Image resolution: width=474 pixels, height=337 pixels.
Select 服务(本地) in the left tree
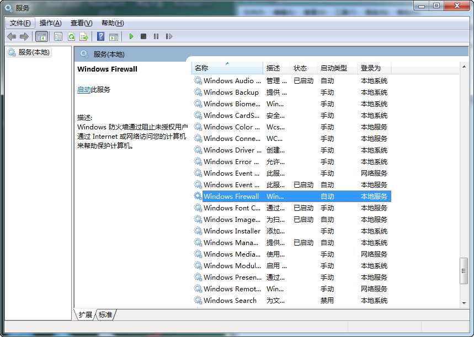pos(29,52)
